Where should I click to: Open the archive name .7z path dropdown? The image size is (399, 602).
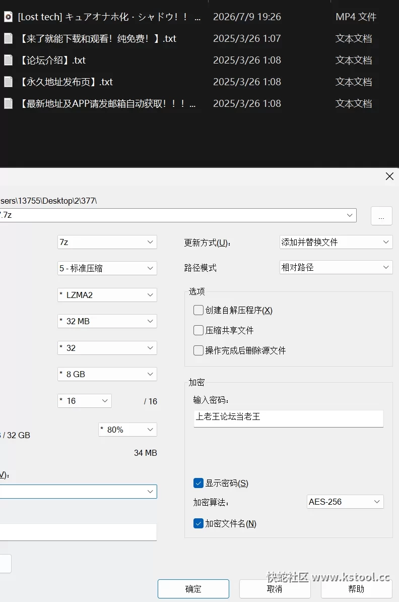pyautogui.click(x=350, y=215)
